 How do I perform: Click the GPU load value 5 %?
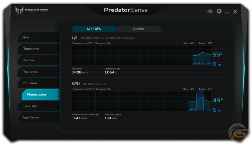[x=217, y=110]
